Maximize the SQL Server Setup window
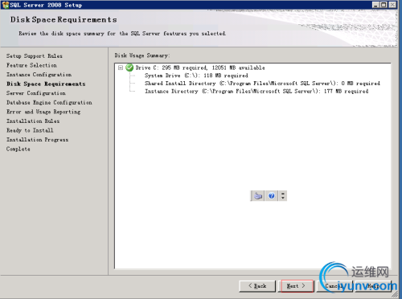The image size is (402, 299). coord(384,5)
